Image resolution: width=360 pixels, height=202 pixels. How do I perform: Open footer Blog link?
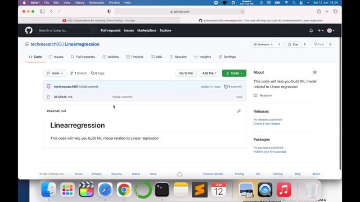(x=298, y=174)
